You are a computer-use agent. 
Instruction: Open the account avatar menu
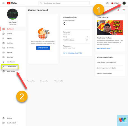click(124, 3)
